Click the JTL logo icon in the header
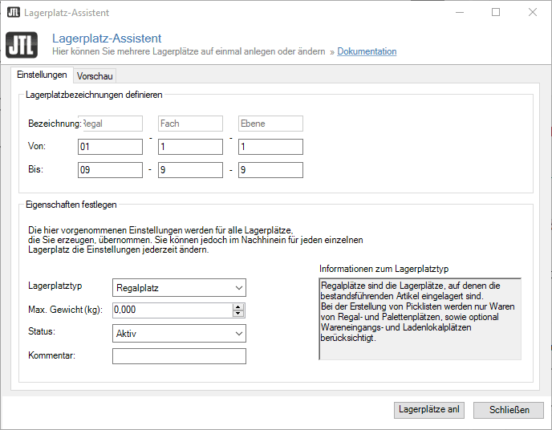The height and width of the screenshot is (430, 552). pyautogui.click(x=22, y=45)
